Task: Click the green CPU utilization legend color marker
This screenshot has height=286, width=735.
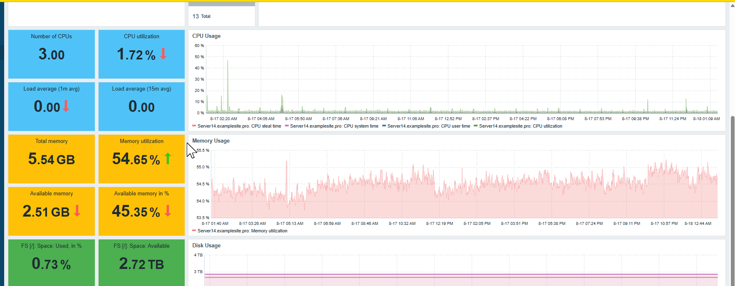Action: [x=475, y=126]
